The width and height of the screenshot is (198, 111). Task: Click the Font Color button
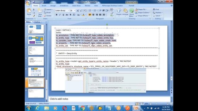pos(83,15)
